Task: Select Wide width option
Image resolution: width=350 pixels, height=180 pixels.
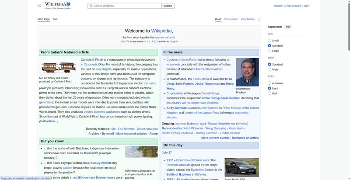Action: click(x=269, y=69)
